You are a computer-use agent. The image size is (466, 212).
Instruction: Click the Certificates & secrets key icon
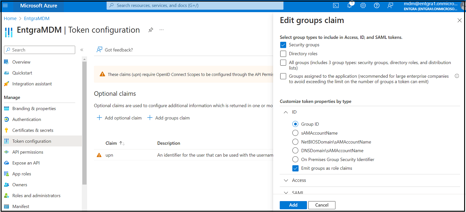(x=6, y=130)
